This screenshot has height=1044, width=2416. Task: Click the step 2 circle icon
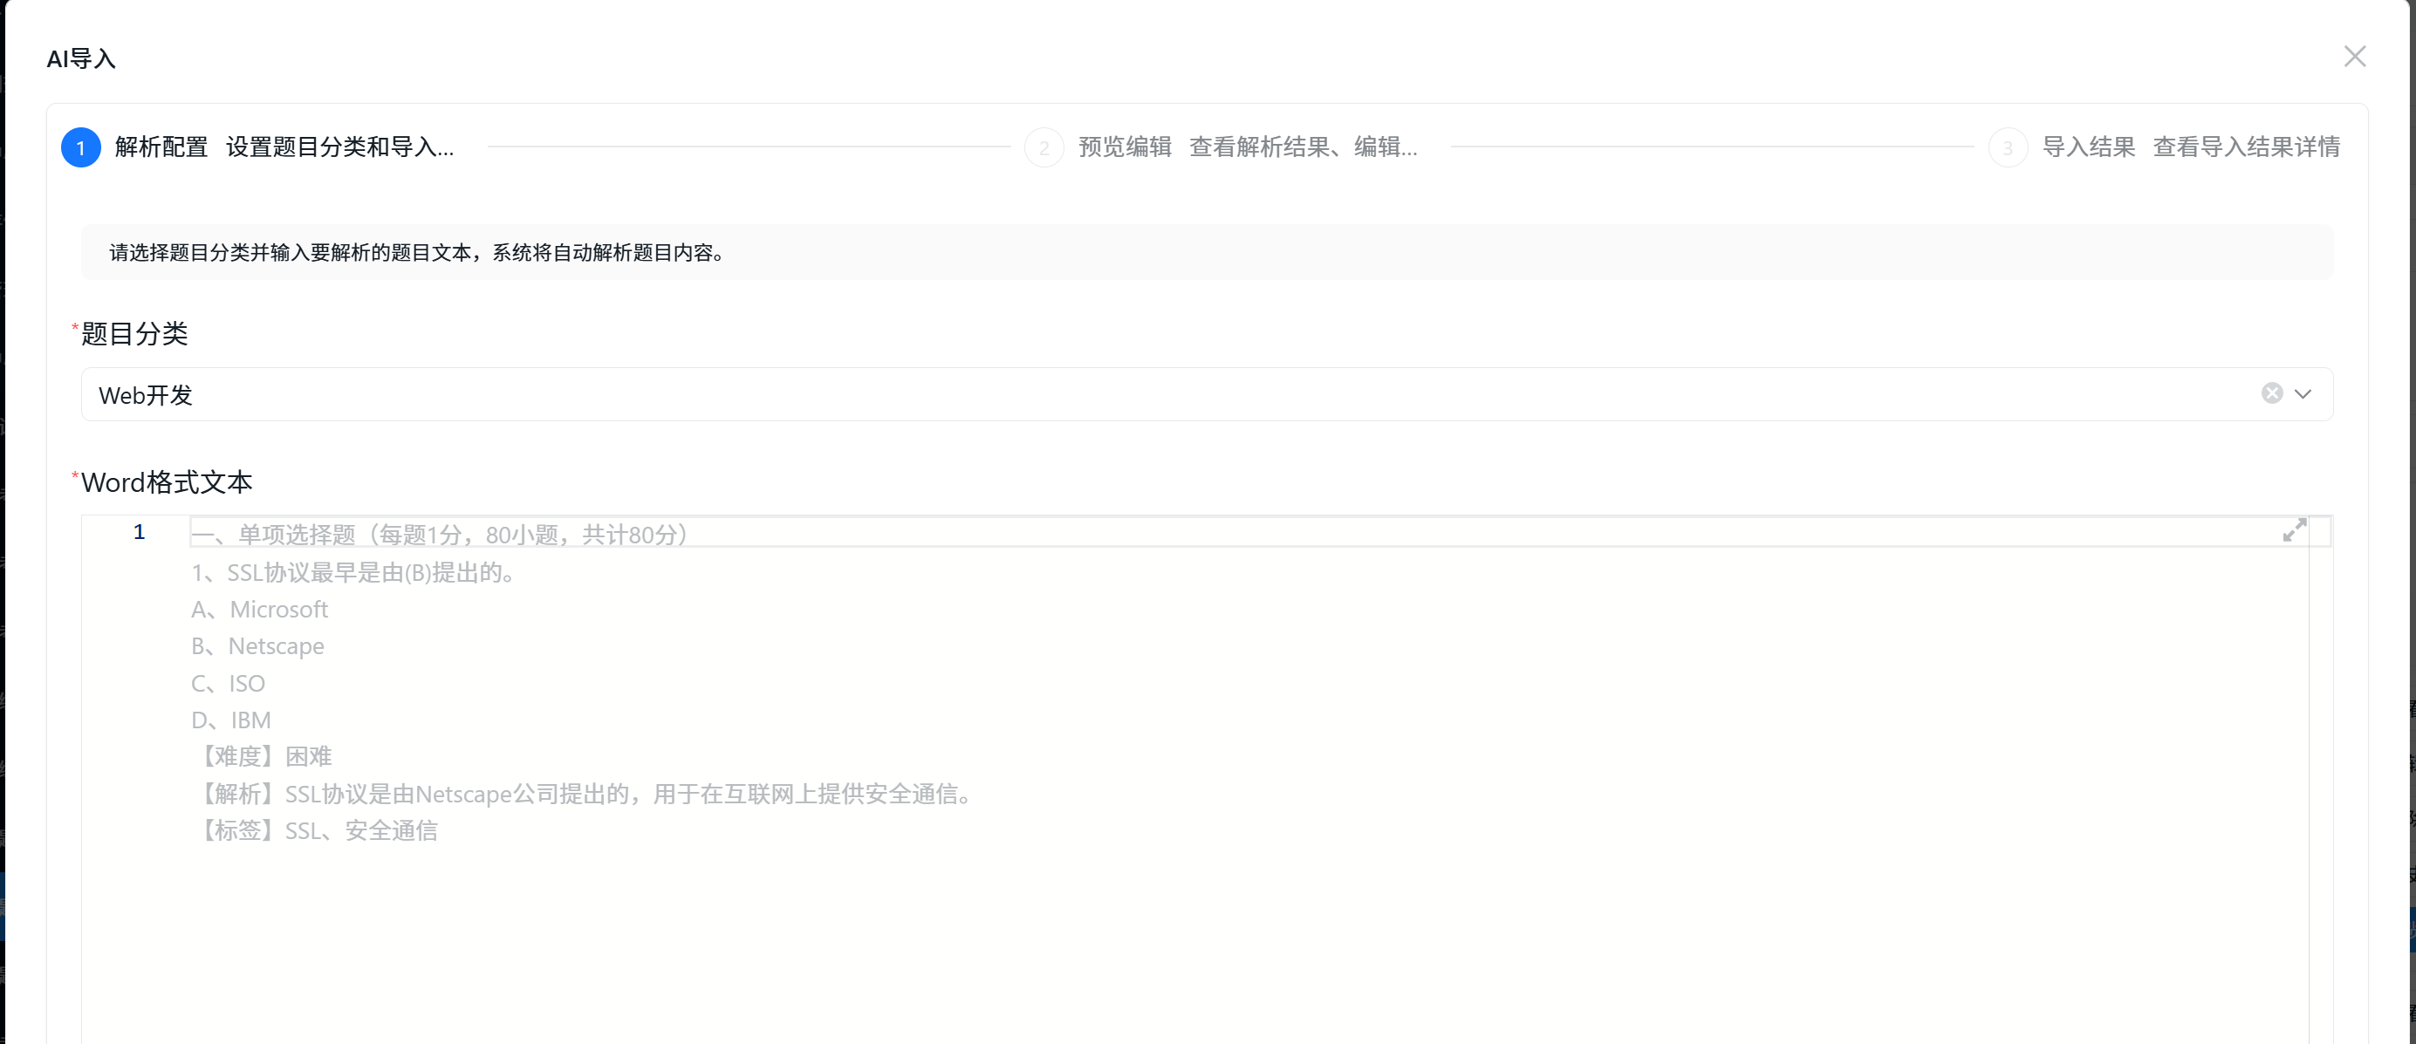coord(1044,147)
